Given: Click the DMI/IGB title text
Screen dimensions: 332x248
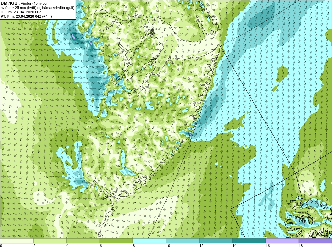Looking at the screenshot, I should point(9,3).
